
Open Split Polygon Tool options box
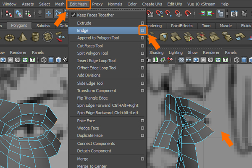(142, 53)
